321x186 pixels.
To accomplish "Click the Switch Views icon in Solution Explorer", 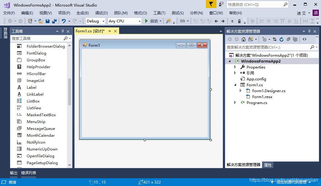I will click(x=251, y=39).
